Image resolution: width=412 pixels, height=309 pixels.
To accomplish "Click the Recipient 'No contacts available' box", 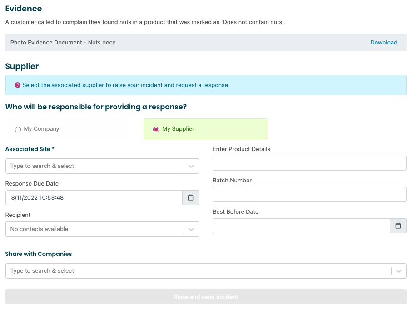I will tap(94, 229).
